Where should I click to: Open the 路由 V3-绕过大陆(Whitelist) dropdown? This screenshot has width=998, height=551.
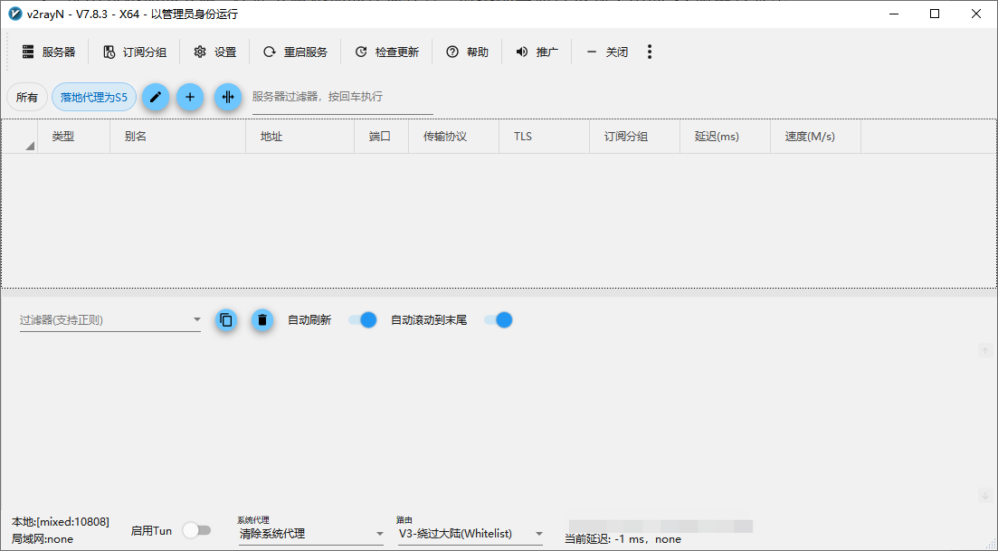(x=470, y=534)
